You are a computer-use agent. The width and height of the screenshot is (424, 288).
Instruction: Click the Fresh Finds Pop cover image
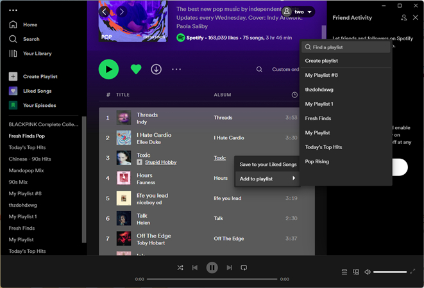(x=133, y=21)
